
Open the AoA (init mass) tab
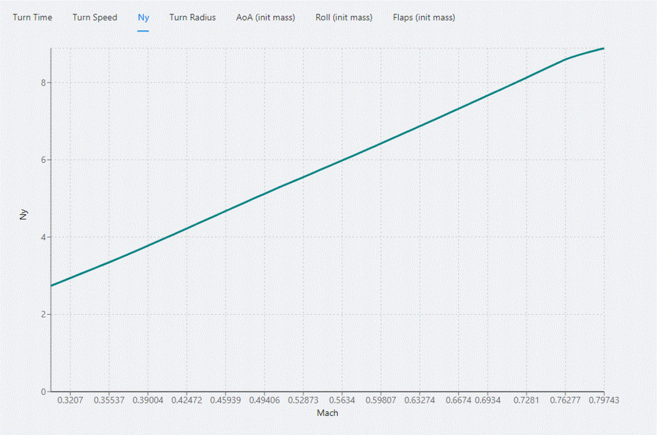[265, 17]
